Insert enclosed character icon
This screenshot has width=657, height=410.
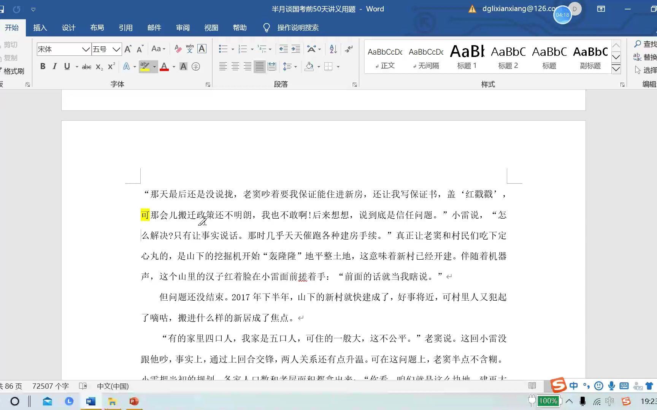coord(196,66)
